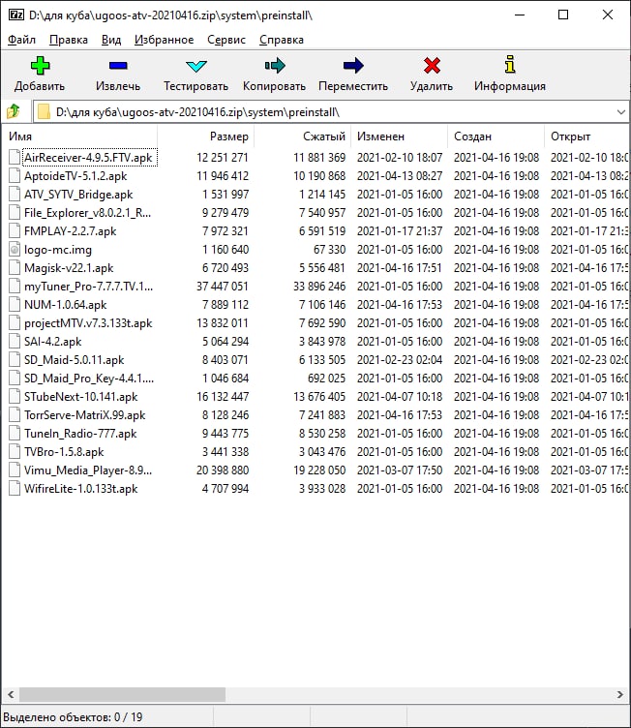This screenshot has height=728, width=631.
Task: Select file name SD_Maid_Pro_Key-4.4.1....
Action: tap(89, 379)
